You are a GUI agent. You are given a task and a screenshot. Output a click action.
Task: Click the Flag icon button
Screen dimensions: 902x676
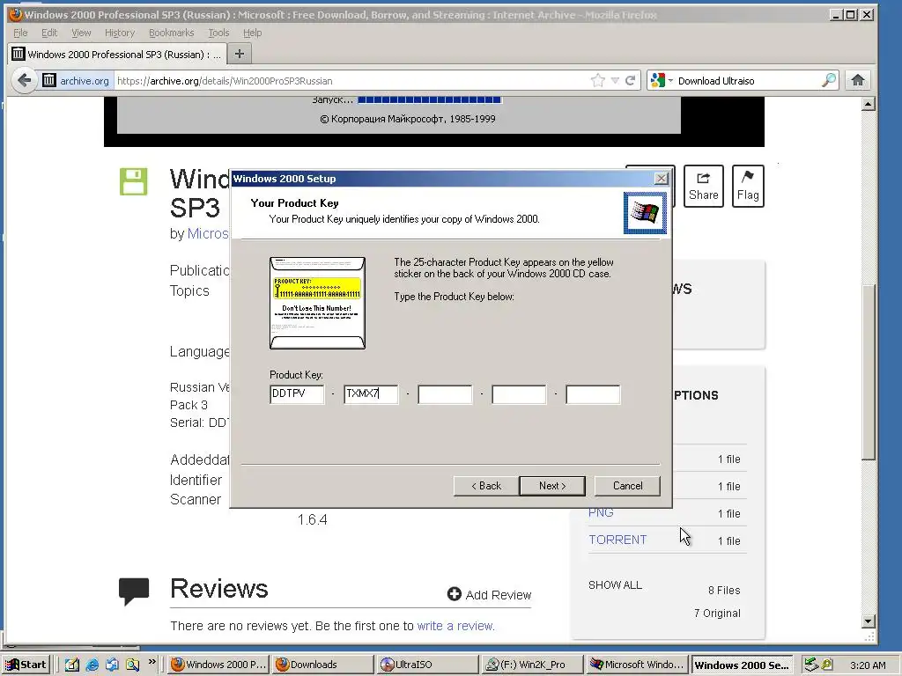(x=748, y=187)
